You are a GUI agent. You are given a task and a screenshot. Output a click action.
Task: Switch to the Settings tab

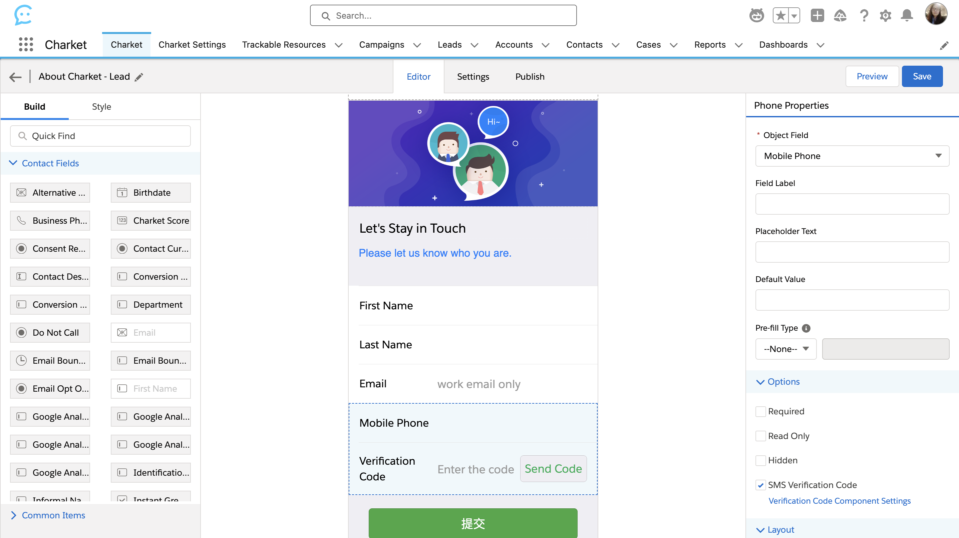(473, 77)
